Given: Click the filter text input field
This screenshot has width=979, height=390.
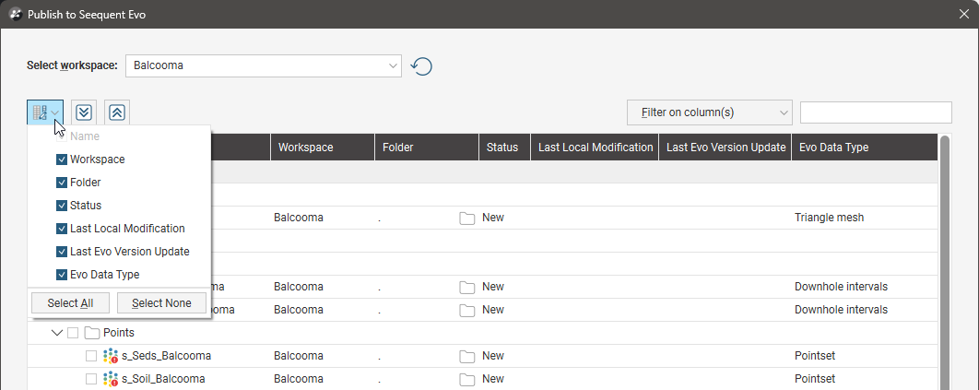Looking at the screenshot, I should 875,112.
